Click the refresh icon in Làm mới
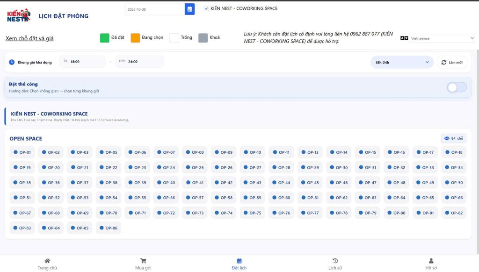 tap(443, 62)
